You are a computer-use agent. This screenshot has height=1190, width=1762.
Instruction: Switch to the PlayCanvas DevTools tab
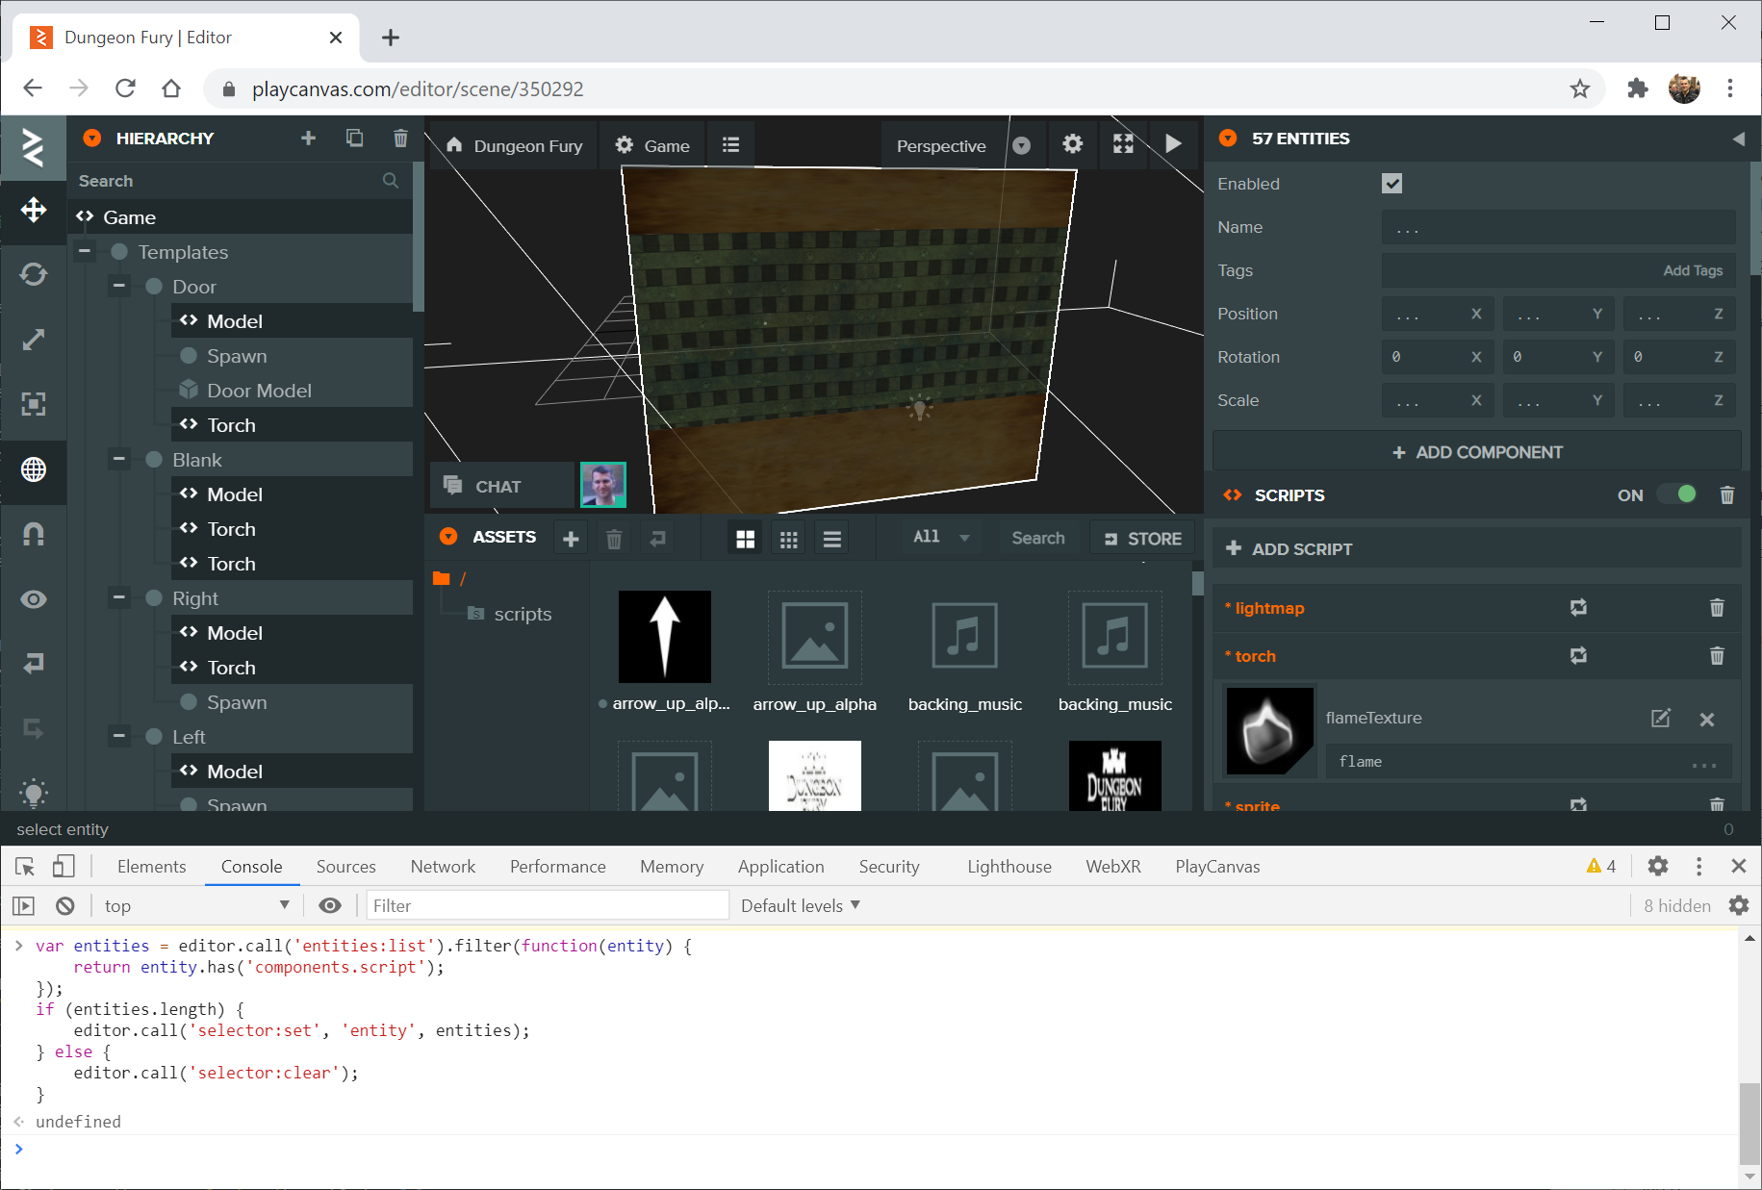[1217, 867]
